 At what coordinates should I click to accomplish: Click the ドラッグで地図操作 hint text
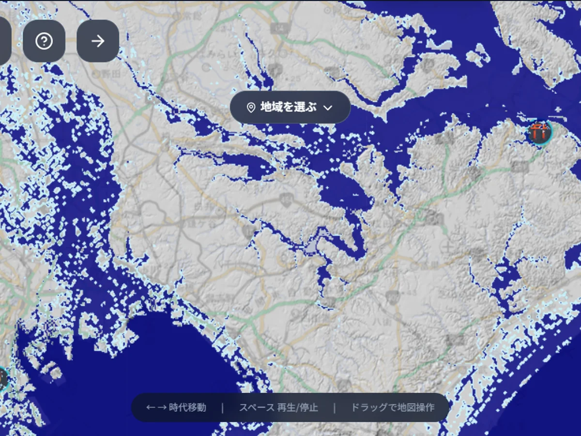(392, 407)
